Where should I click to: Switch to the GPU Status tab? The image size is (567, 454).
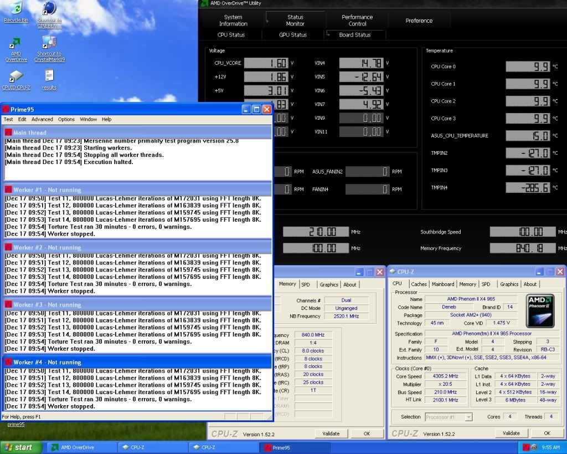(x=292, y=35)
